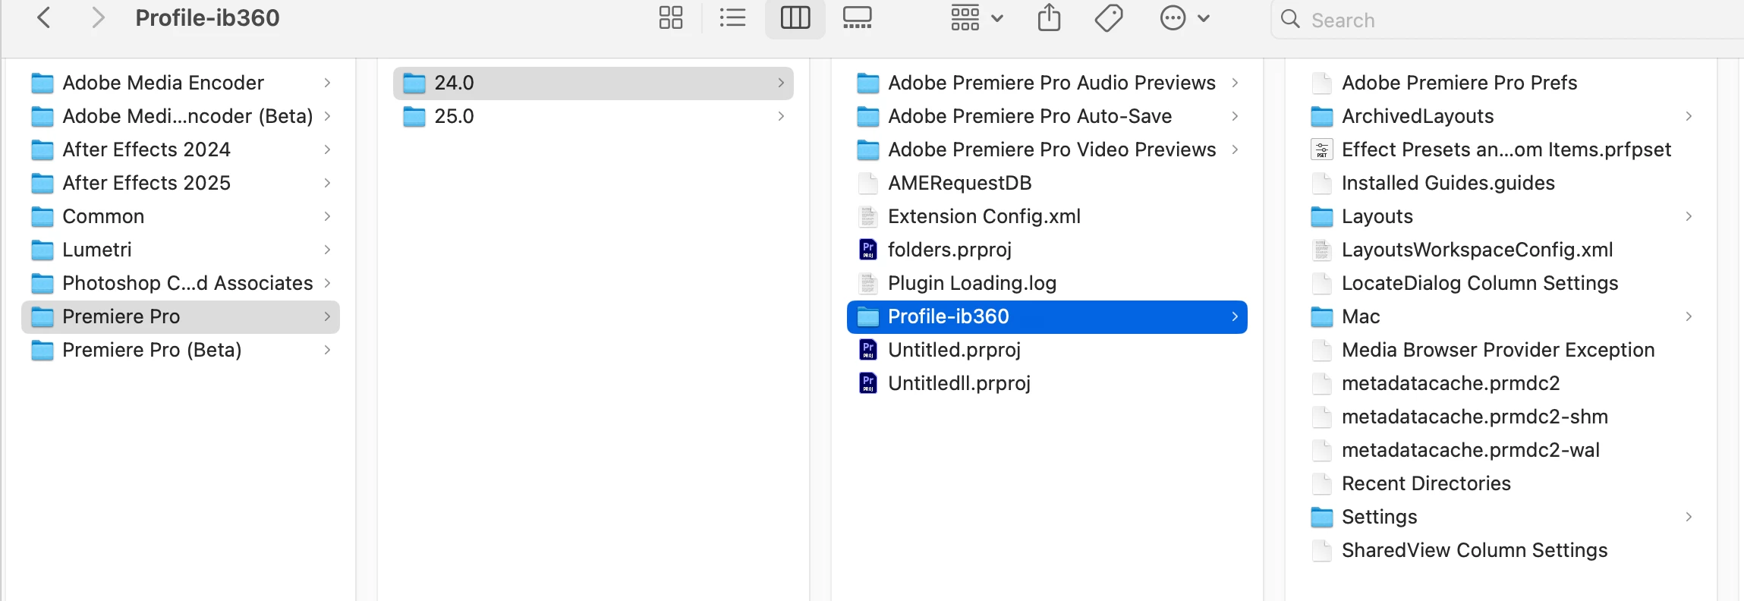Select the Recent Directories file
The height and width of the screenshot is (601, 1744).
click(x=1501, y=483)
